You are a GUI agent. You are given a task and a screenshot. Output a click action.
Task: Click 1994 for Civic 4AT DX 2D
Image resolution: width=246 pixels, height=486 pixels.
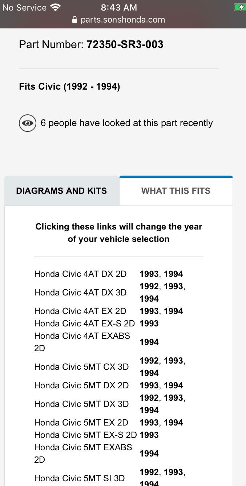173,274
